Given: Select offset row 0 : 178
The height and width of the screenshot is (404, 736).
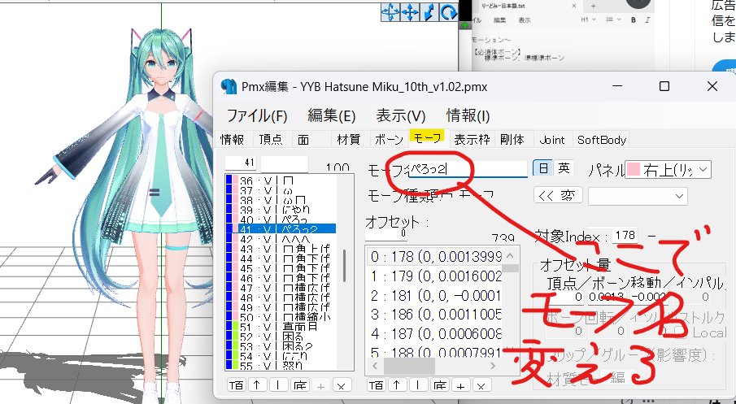Looking at the screenshot, I should (x=434, y=257).
